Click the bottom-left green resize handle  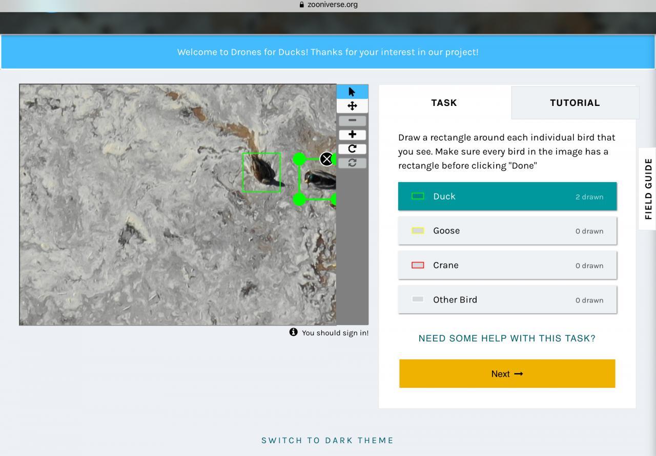click(x=299, y=199)
